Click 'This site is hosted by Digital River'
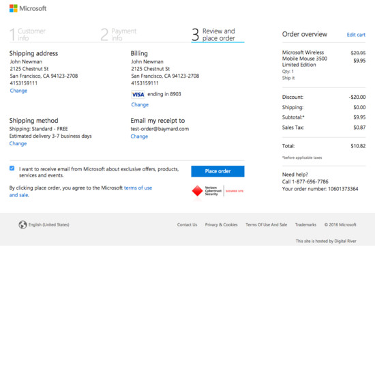375x369 pixels. click(x=326, y=241)
